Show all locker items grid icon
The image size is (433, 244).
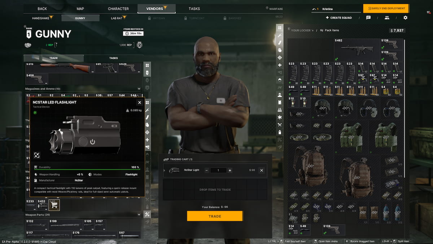tap(280, 28)
